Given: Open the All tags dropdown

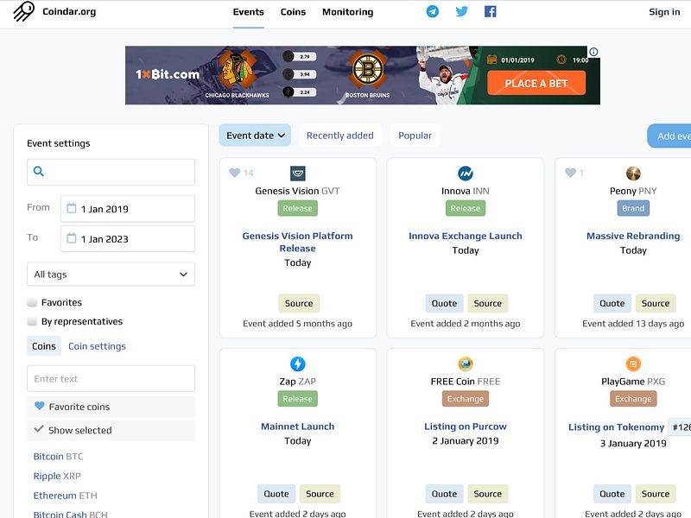Looking at the screenshot, I should coord(111,274).
